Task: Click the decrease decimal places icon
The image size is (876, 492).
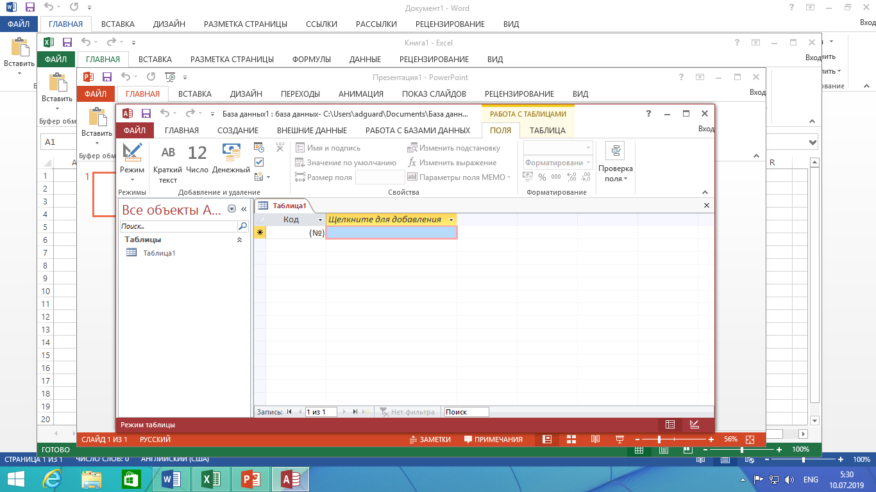Action: (x=586, y=177)
